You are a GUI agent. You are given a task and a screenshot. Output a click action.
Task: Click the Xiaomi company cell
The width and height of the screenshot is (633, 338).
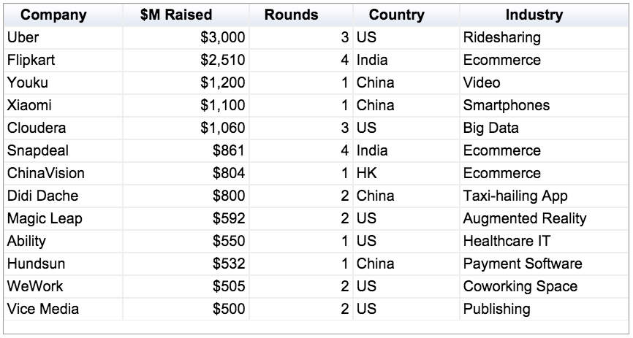click(x=64, y=105)
